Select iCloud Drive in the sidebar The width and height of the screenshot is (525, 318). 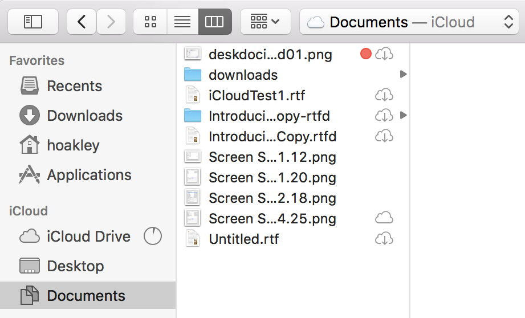click(88, 237)
